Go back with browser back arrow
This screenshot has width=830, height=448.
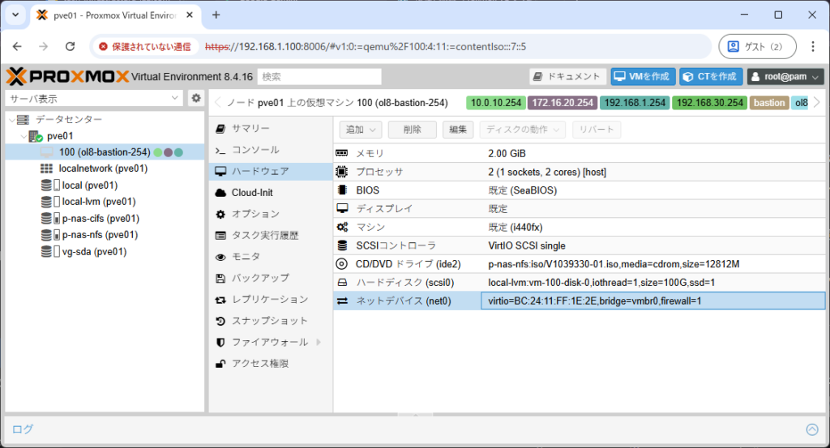point(17,46)
